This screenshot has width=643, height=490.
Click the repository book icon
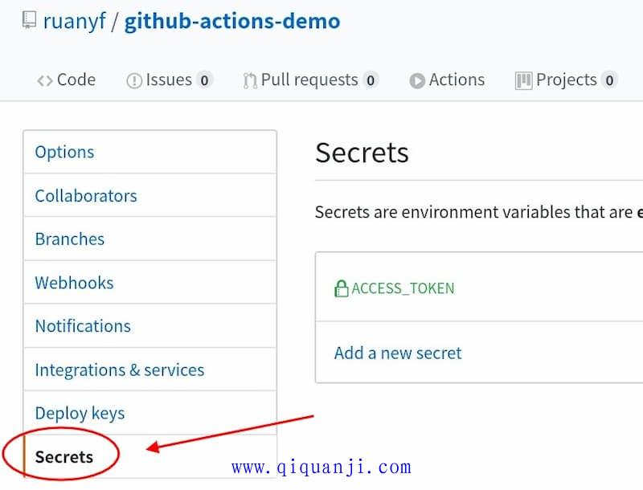pyautogui.click(x=29, y=20)
